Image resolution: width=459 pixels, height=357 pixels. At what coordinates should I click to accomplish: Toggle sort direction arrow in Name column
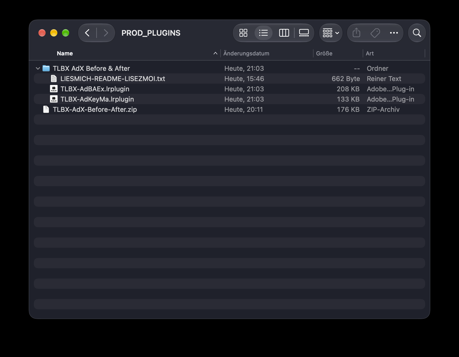215,53
